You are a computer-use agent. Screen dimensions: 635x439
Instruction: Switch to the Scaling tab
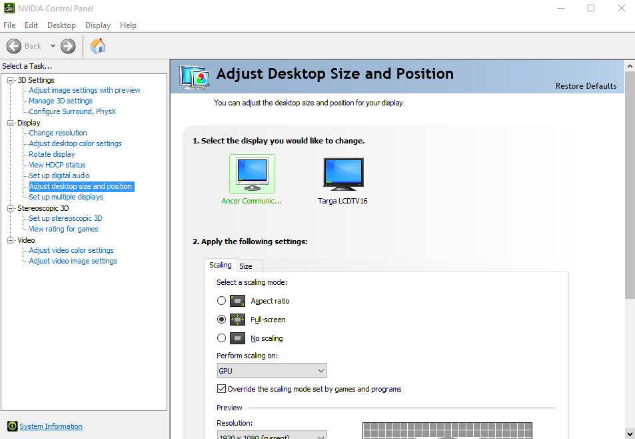221,265
